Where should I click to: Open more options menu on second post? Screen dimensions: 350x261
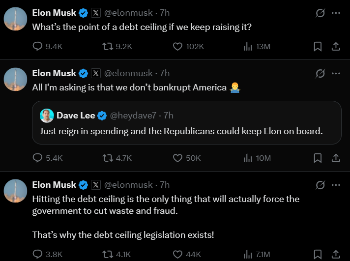[x=336, y=73]
